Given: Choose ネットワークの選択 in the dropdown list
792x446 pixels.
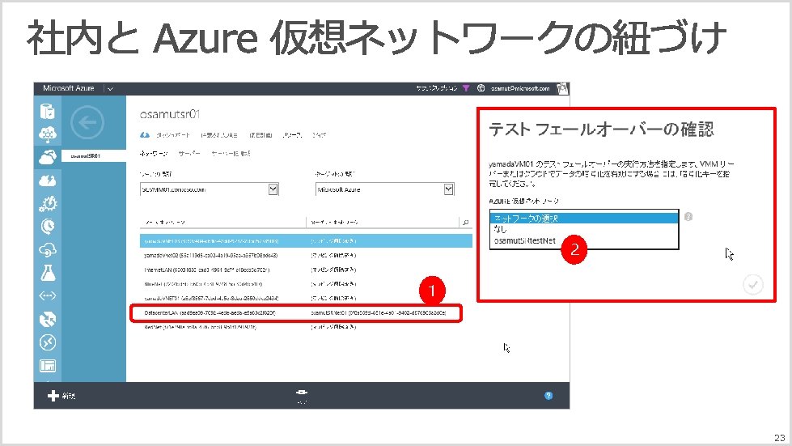Looking at the screenshot, I should [x=584, y=219].
